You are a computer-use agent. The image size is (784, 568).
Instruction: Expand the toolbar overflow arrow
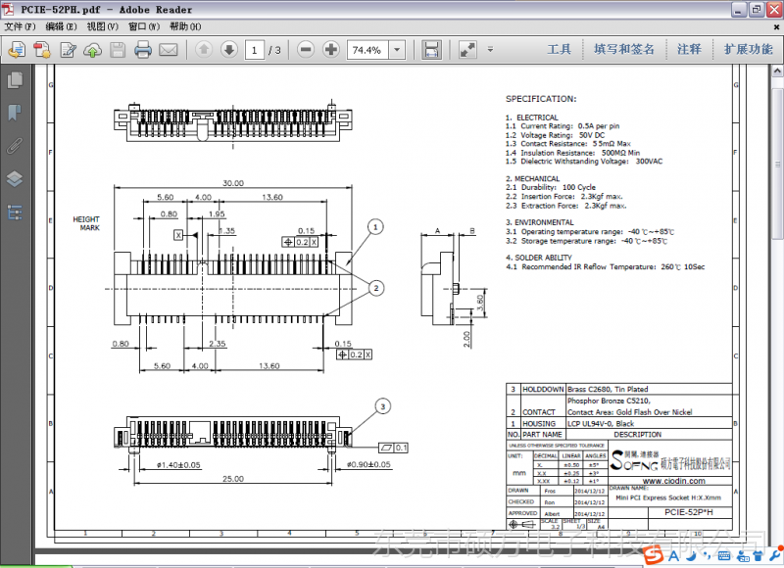pyautogui.click(x=489, y=50)
